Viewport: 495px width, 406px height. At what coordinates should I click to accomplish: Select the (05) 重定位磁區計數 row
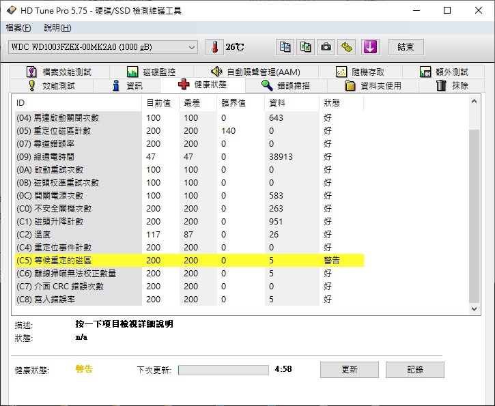click(189, 131)
